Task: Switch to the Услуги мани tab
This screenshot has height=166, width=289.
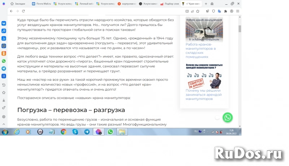Action: pos(148,4)
